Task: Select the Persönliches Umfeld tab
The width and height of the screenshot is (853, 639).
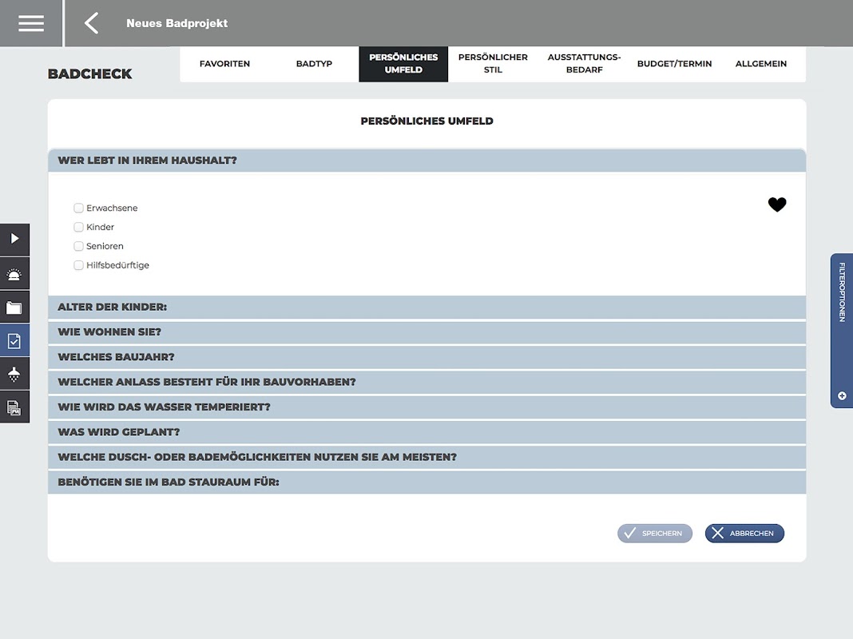Action: (403, 64)
